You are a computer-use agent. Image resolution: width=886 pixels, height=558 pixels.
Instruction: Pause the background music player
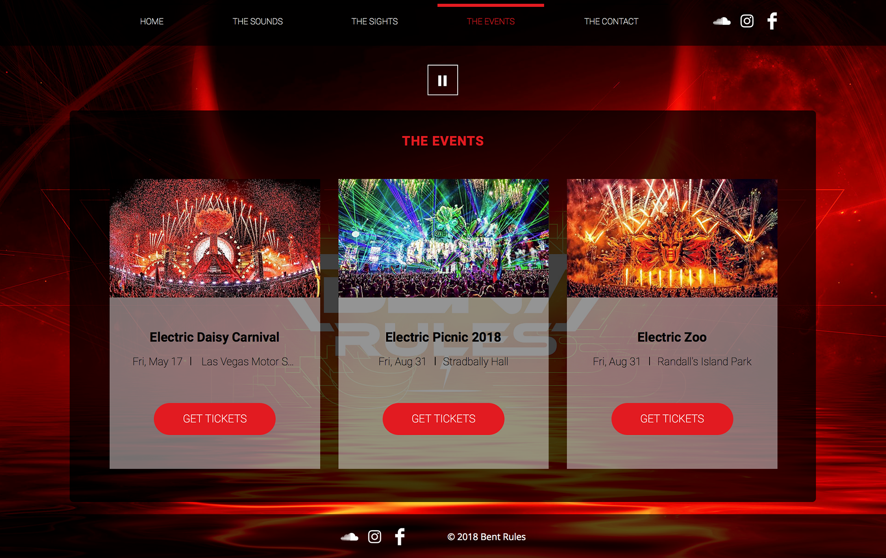443,80
